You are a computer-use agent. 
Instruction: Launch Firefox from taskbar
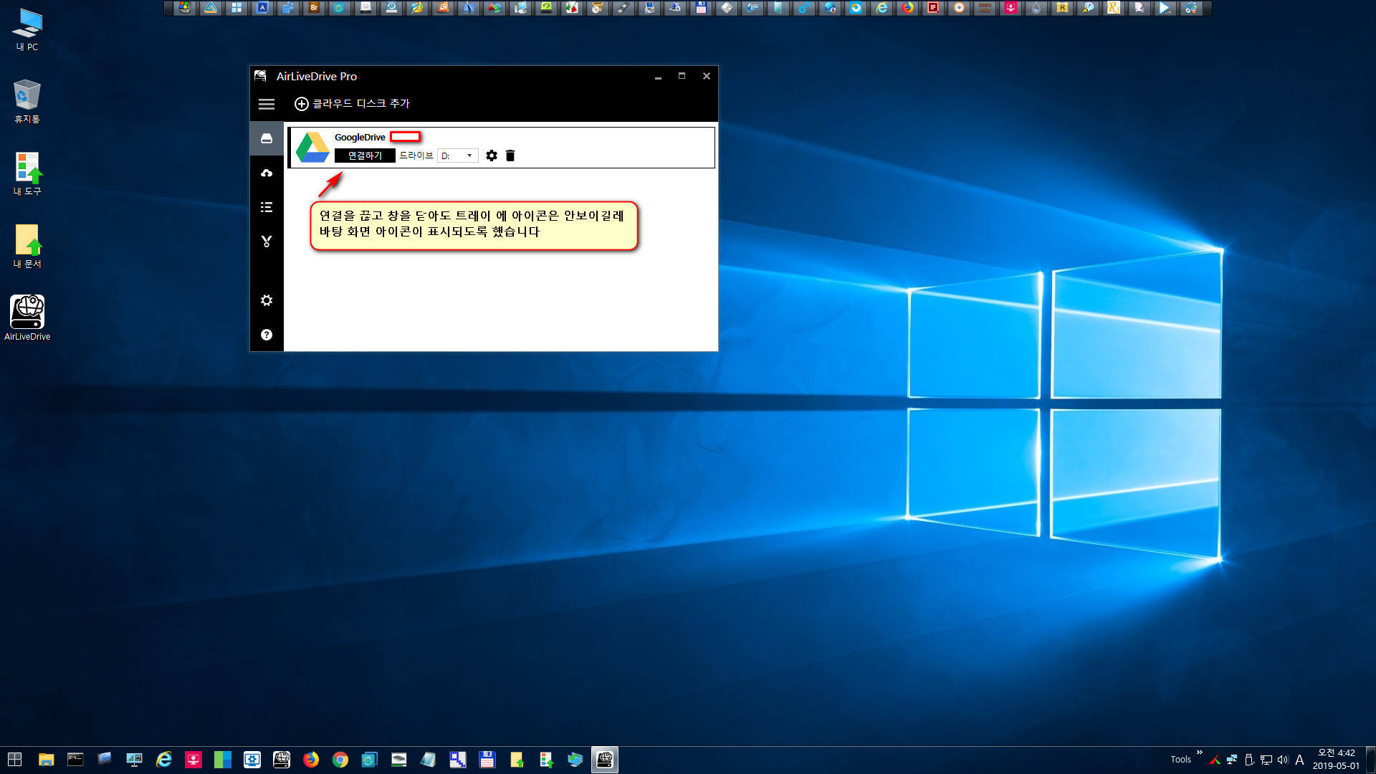[x=311, y=760]
